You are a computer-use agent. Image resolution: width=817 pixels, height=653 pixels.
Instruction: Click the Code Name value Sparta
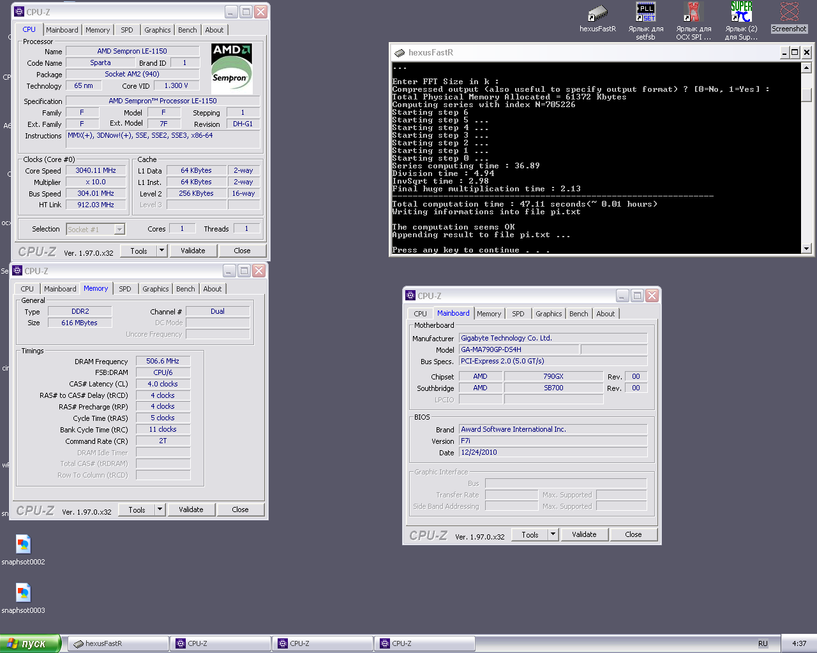click(x=100, y=62)
